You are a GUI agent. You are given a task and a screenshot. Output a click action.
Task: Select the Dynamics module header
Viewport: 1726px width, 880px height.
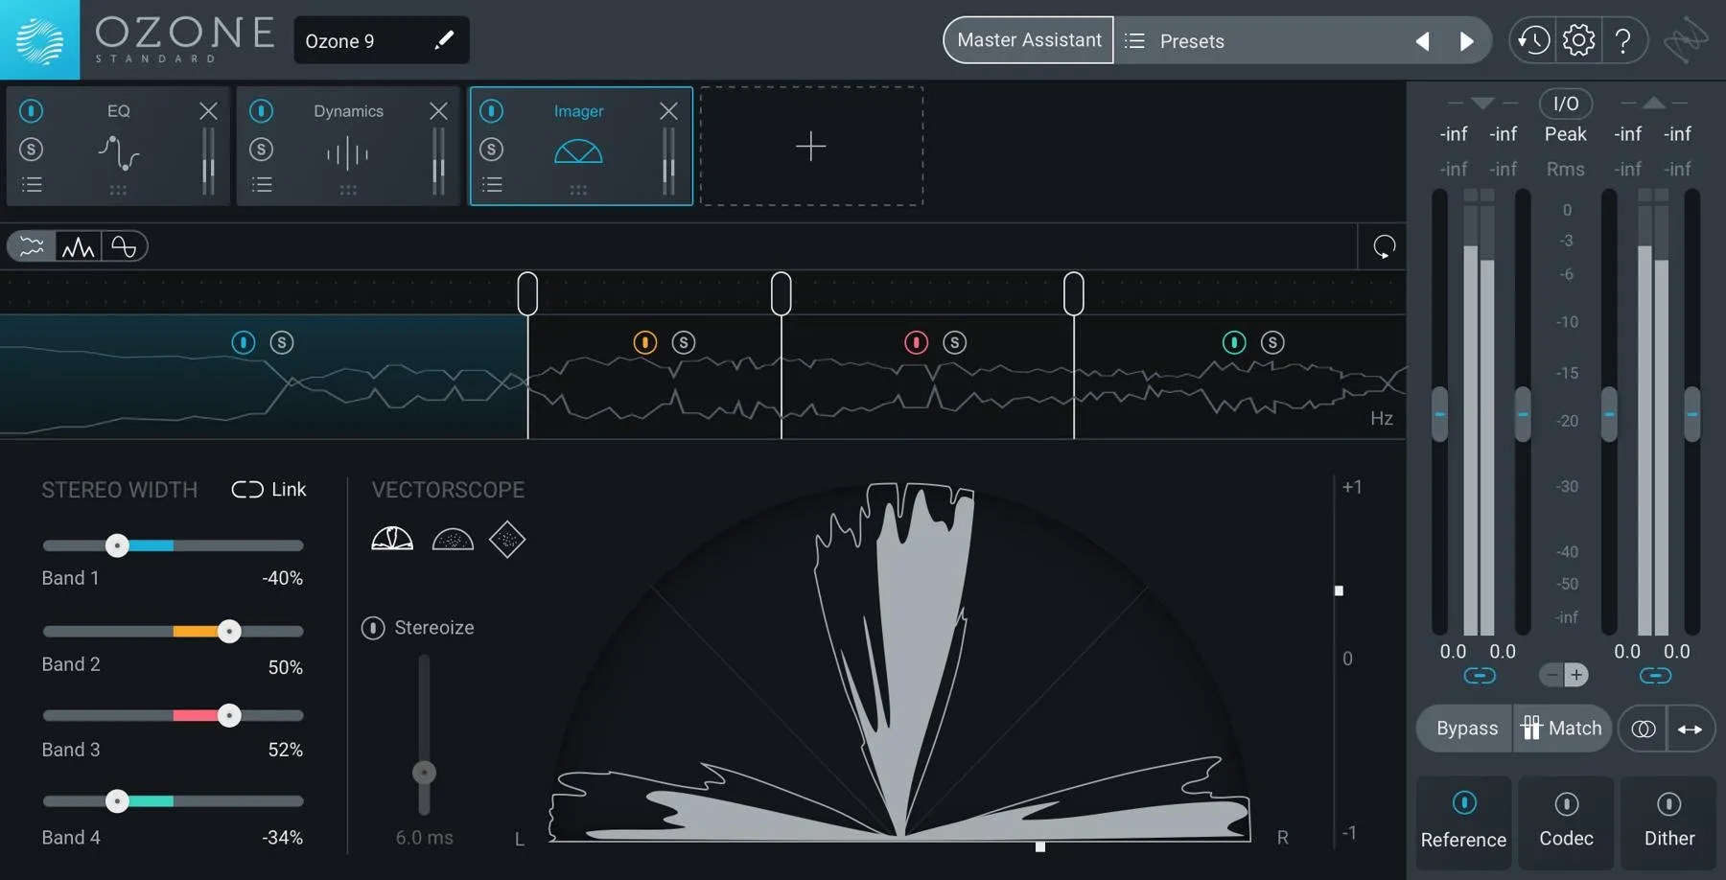pos(348,111)
